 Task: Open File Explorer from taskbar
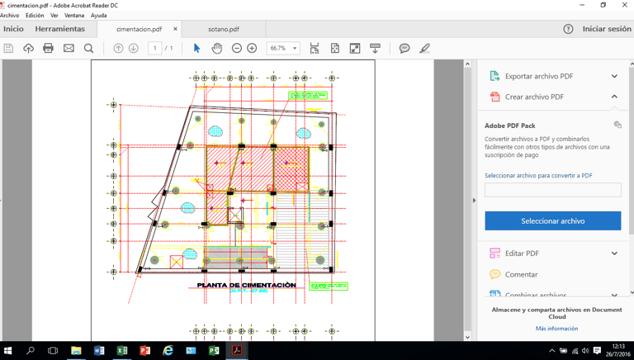pos(76,351)
